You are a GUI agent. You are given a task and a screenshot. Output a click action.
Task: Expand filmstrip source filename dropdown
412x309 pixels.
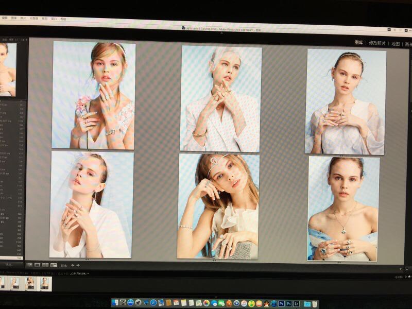pyautogui.click(x=88, y=273)
